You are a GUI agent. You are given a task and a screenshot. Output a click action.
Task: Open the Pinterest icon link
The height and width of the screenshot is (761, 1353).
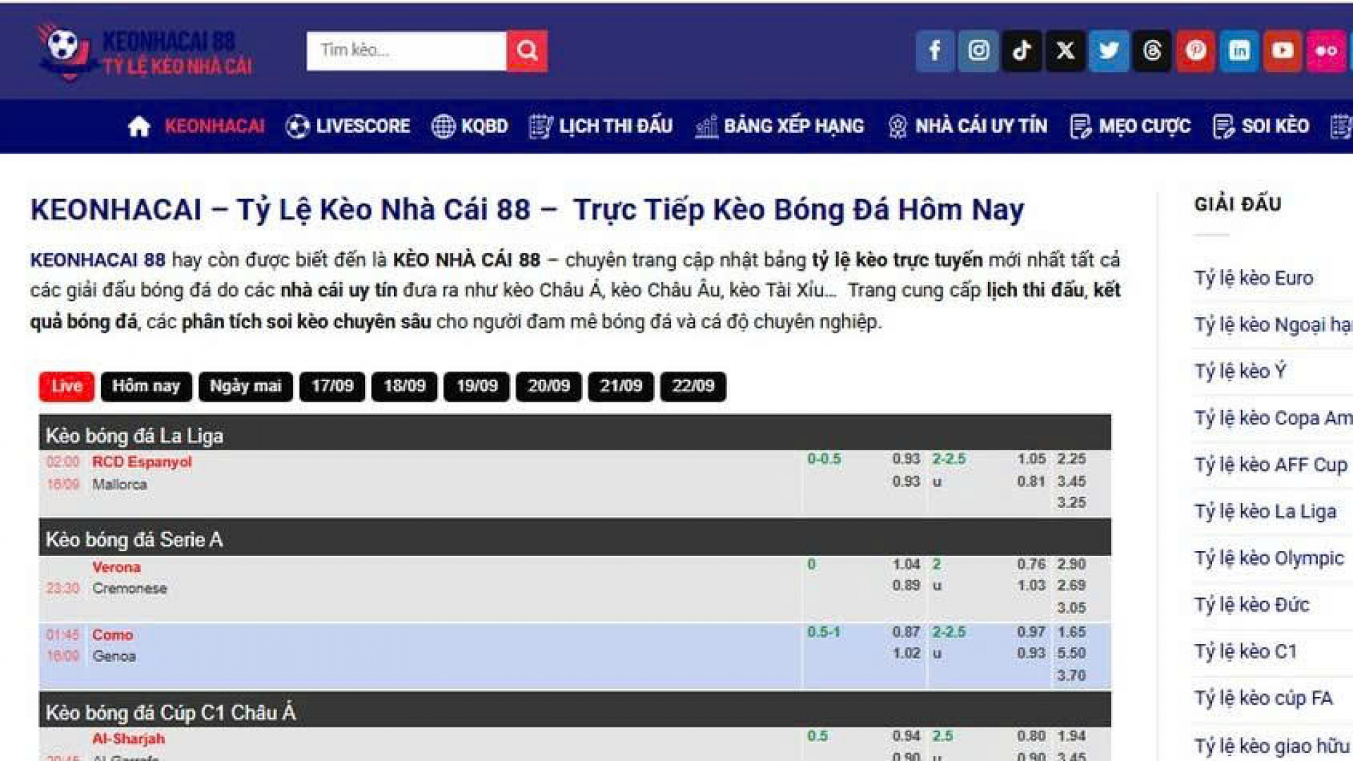[x=1195, y=51]
